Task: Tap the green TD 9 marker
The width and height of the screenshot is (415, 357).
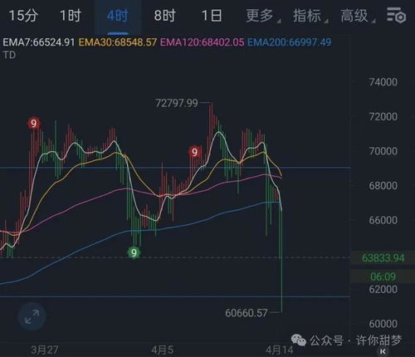Action: click(x=134, y=252)
